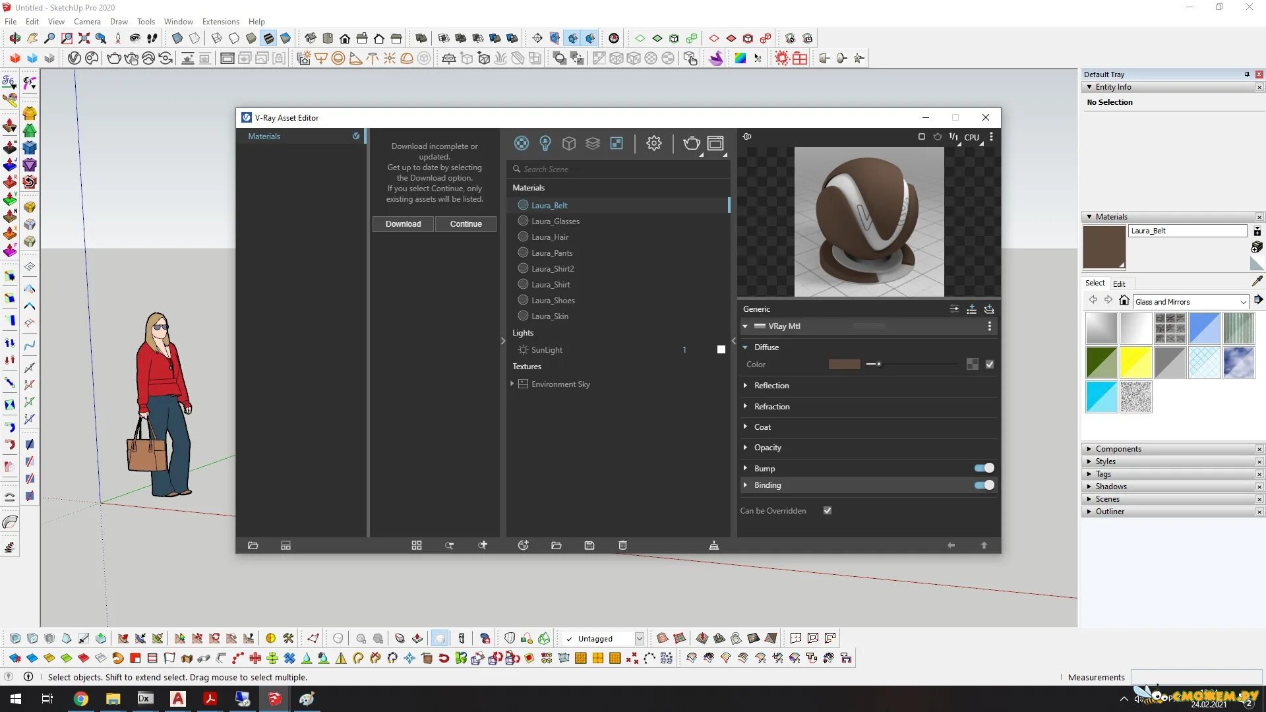This screenshot has height=712, width=1266.
Task: Click the Diffuse color swatch
Action: pyautogui.click(x=845, y=364)
